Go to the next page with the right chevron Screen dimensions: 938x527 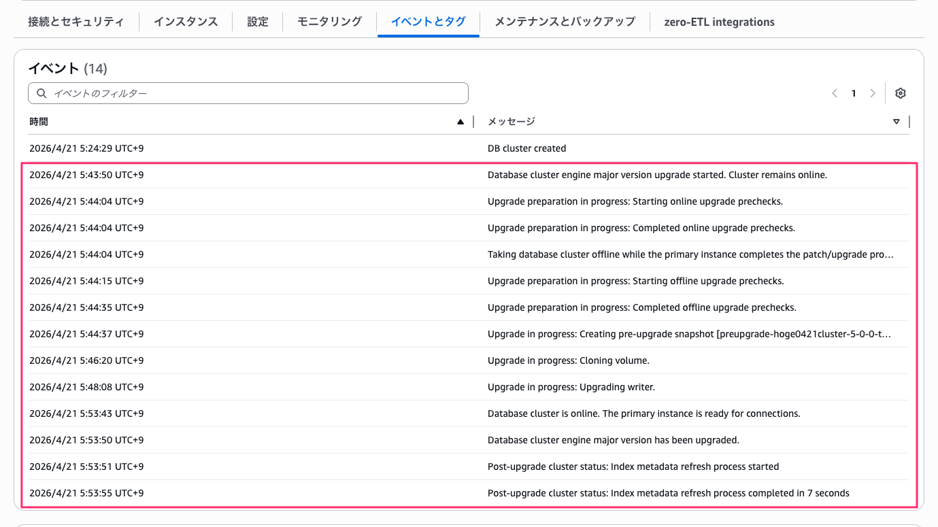[x=873, y=93]
